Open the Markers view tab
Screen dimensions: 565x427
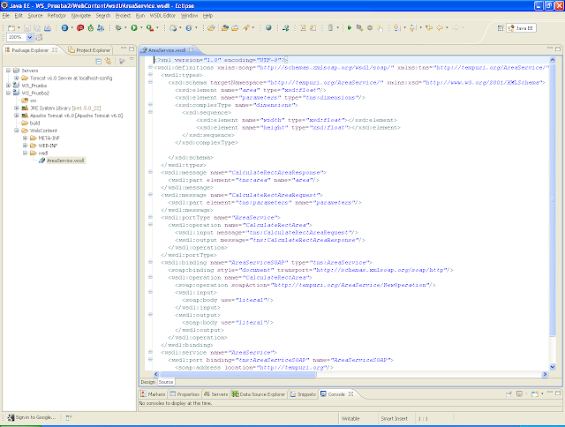tap(153, 394)
